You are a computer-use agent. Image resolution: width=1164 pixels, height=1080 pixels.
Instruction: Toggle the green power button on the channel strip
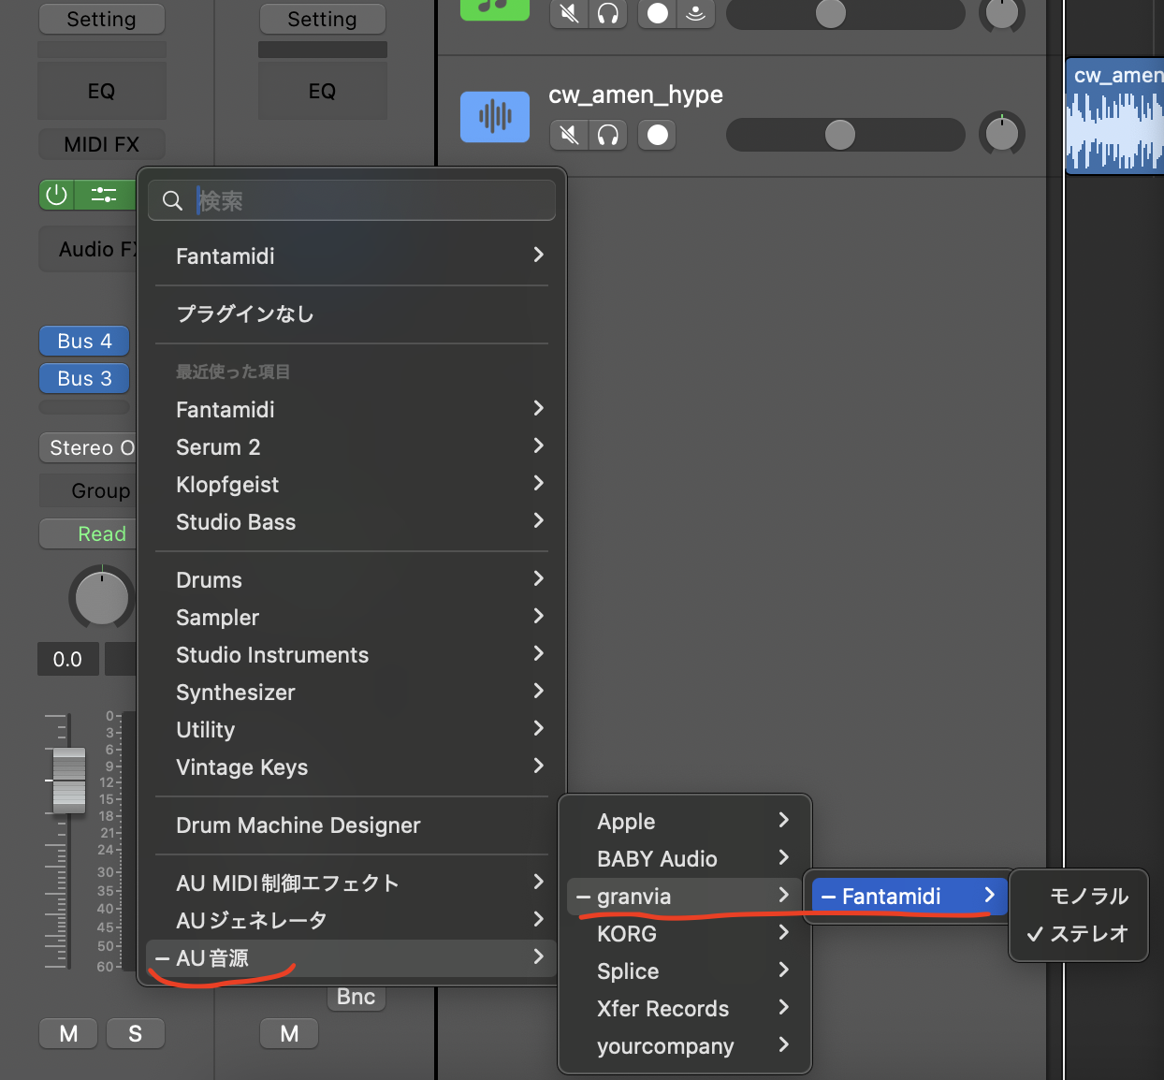click(x=55, y=195)
